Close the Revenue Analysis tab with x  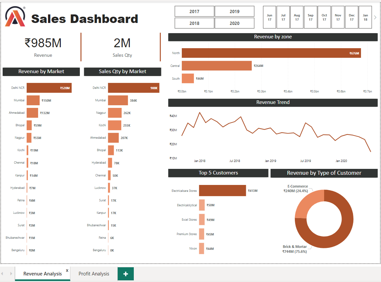tap(67, 270)
